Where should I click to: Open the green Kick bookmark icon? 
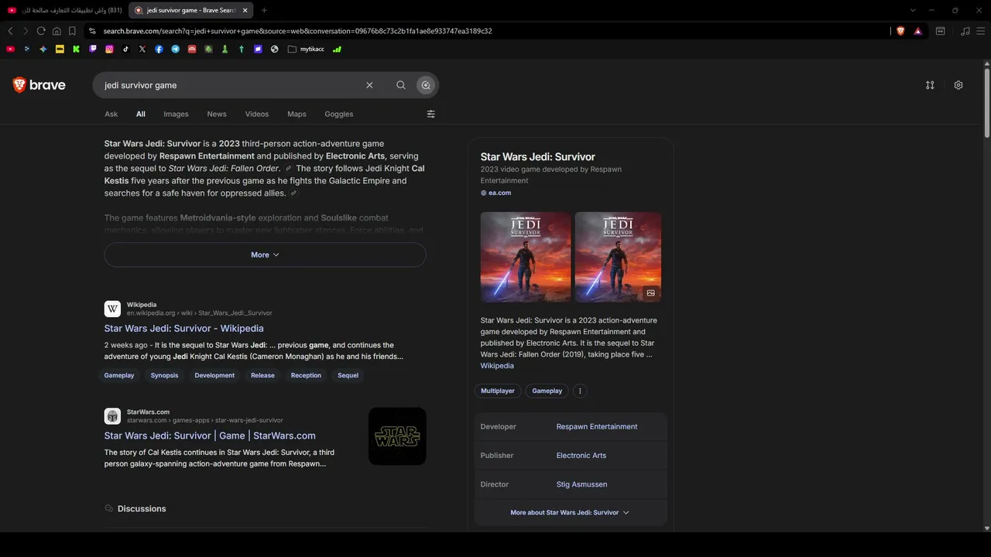click(x=76, y=49)
